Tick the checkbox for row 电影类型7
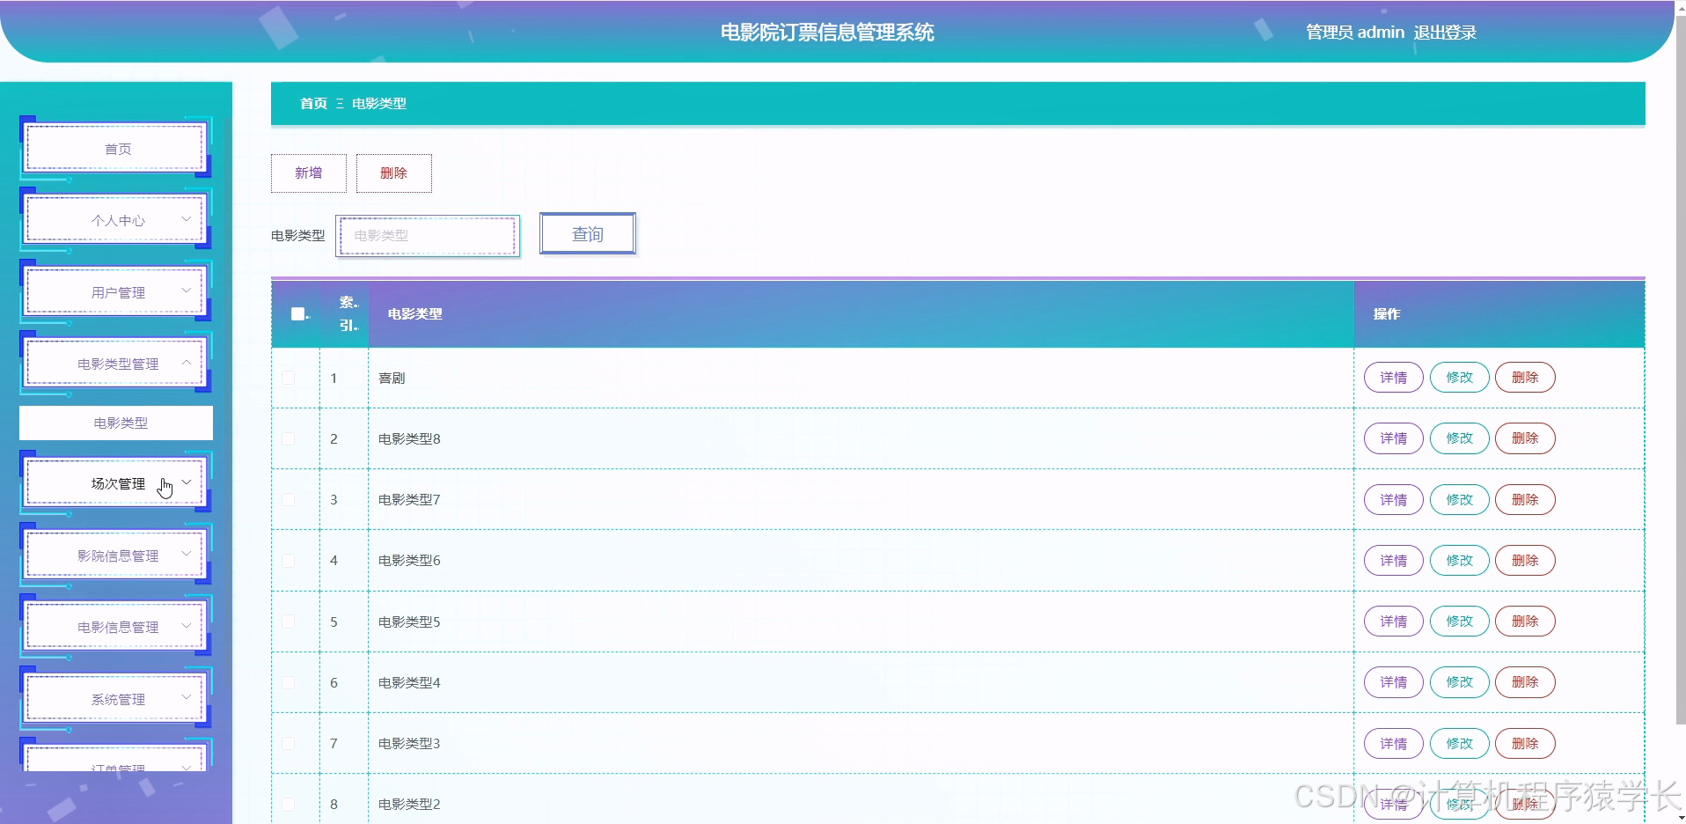Screen dimensions: 1686x824 pos(288,499)
